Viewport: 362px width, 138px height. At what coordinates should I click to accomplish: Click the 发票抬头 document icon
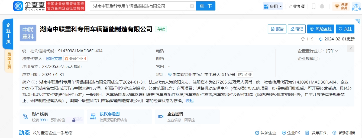tap(307, 133)
